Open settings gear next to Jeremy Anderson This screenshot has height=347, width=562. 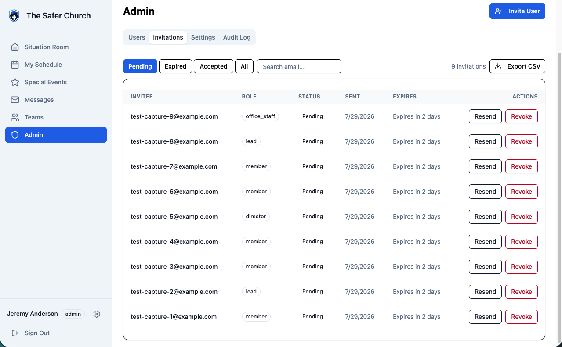pyautogui.click(x=97, y=314)
